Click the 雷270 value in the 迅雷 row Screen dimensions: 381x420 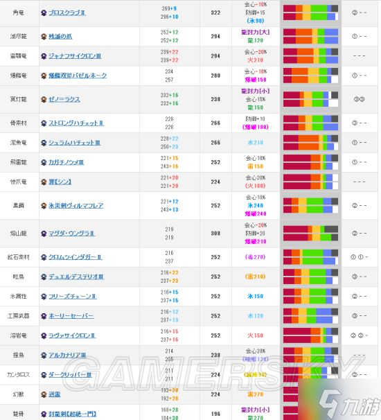(x=256, y=394)
